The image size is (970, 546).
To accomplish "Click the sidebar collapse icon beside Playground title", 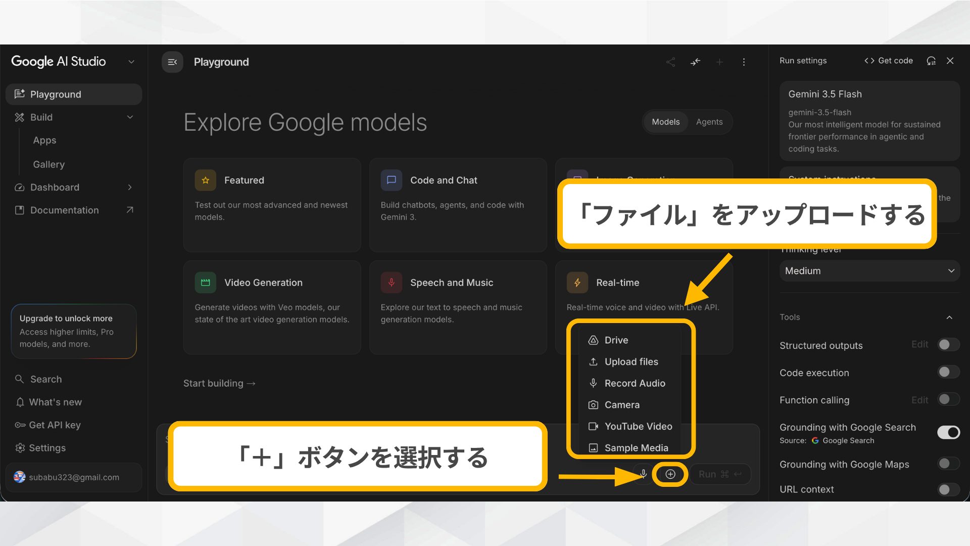I will coord(172,62).
